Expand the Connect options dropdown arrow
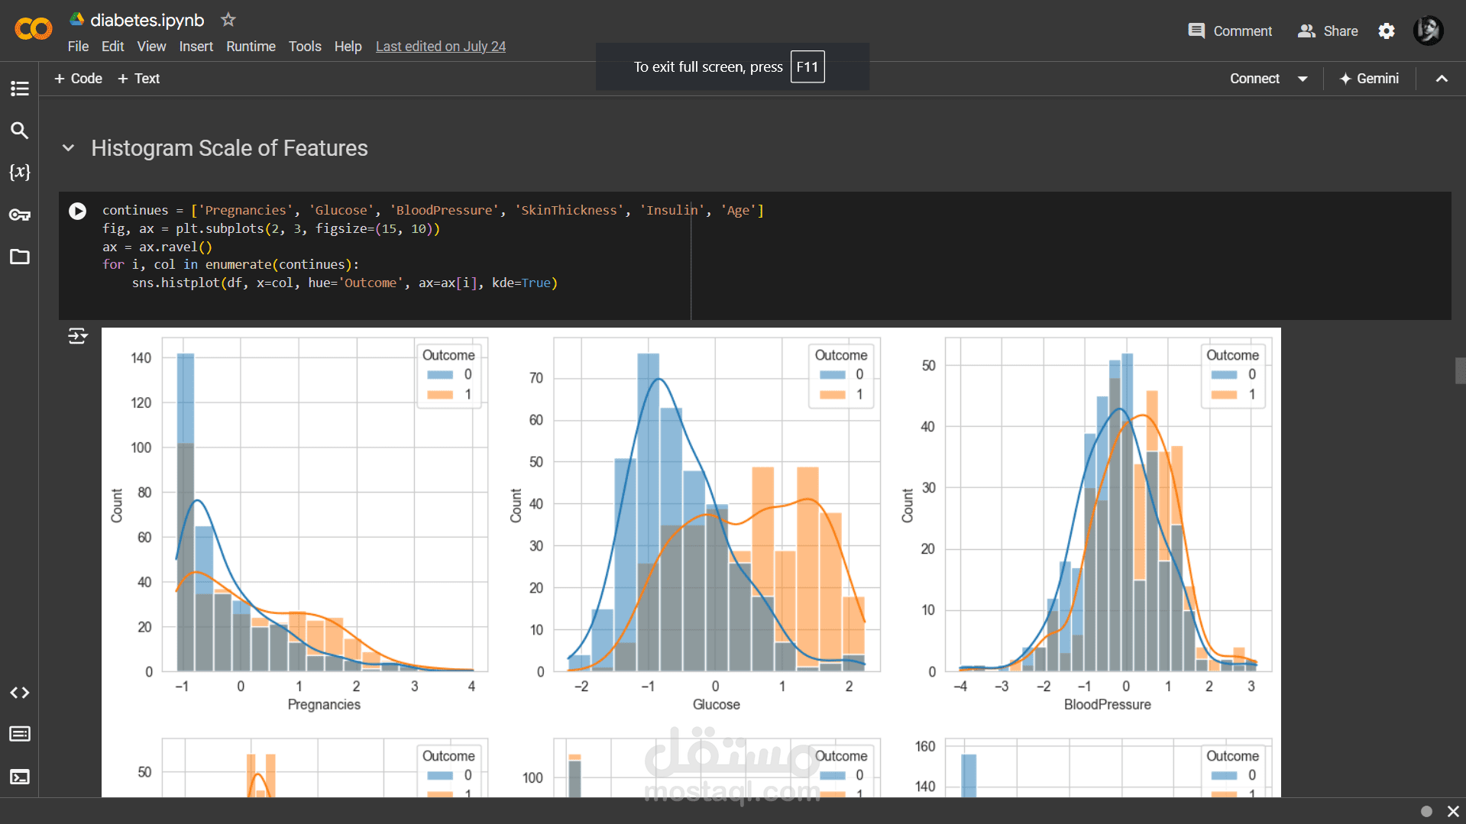The height and width of the screenshot is (824, 1466). pos(1303,79)
